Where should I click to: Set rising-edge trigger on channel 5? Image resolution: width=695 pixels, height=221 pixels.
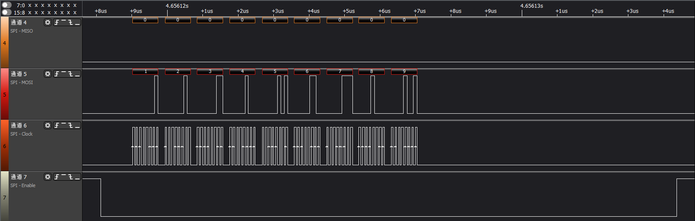pos(57,74)
